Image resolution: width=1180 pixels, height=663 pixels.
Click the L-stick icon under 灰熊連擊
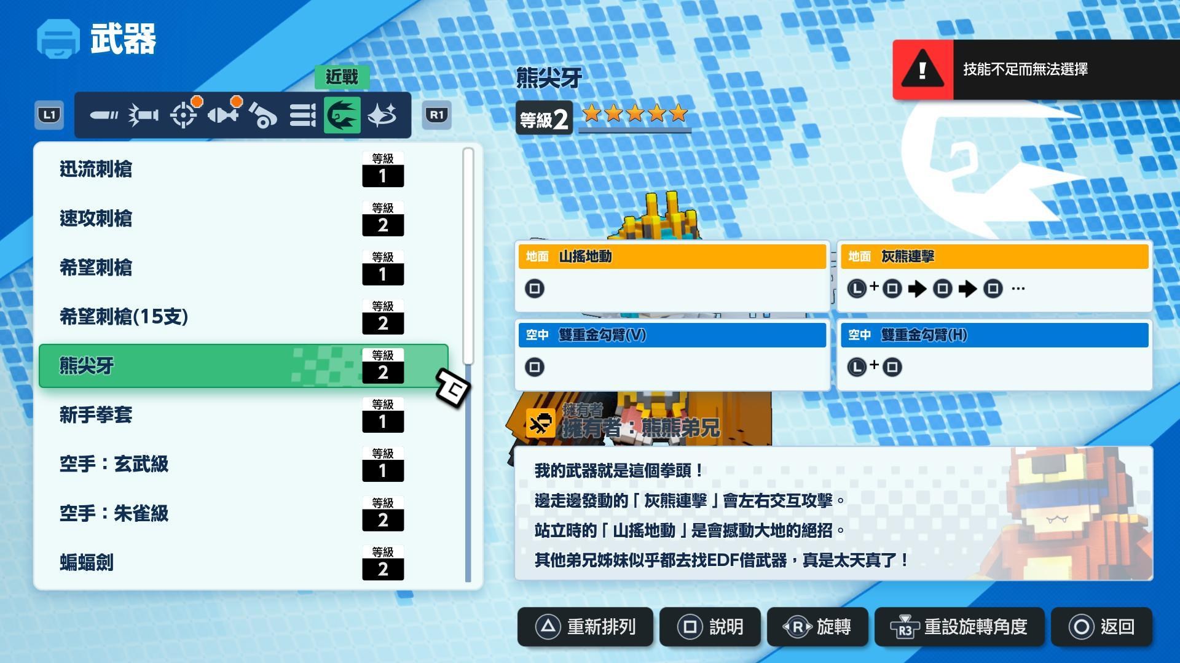click(856, 289)
